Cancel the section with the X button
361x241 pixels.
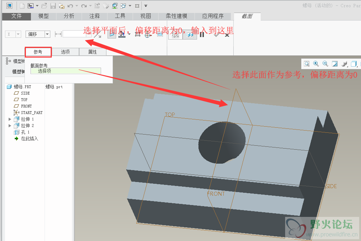point(227,35)
